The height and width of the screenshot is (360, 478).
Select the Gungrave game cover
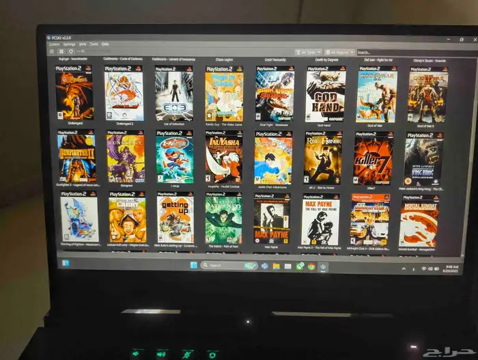tap(125, 157)
